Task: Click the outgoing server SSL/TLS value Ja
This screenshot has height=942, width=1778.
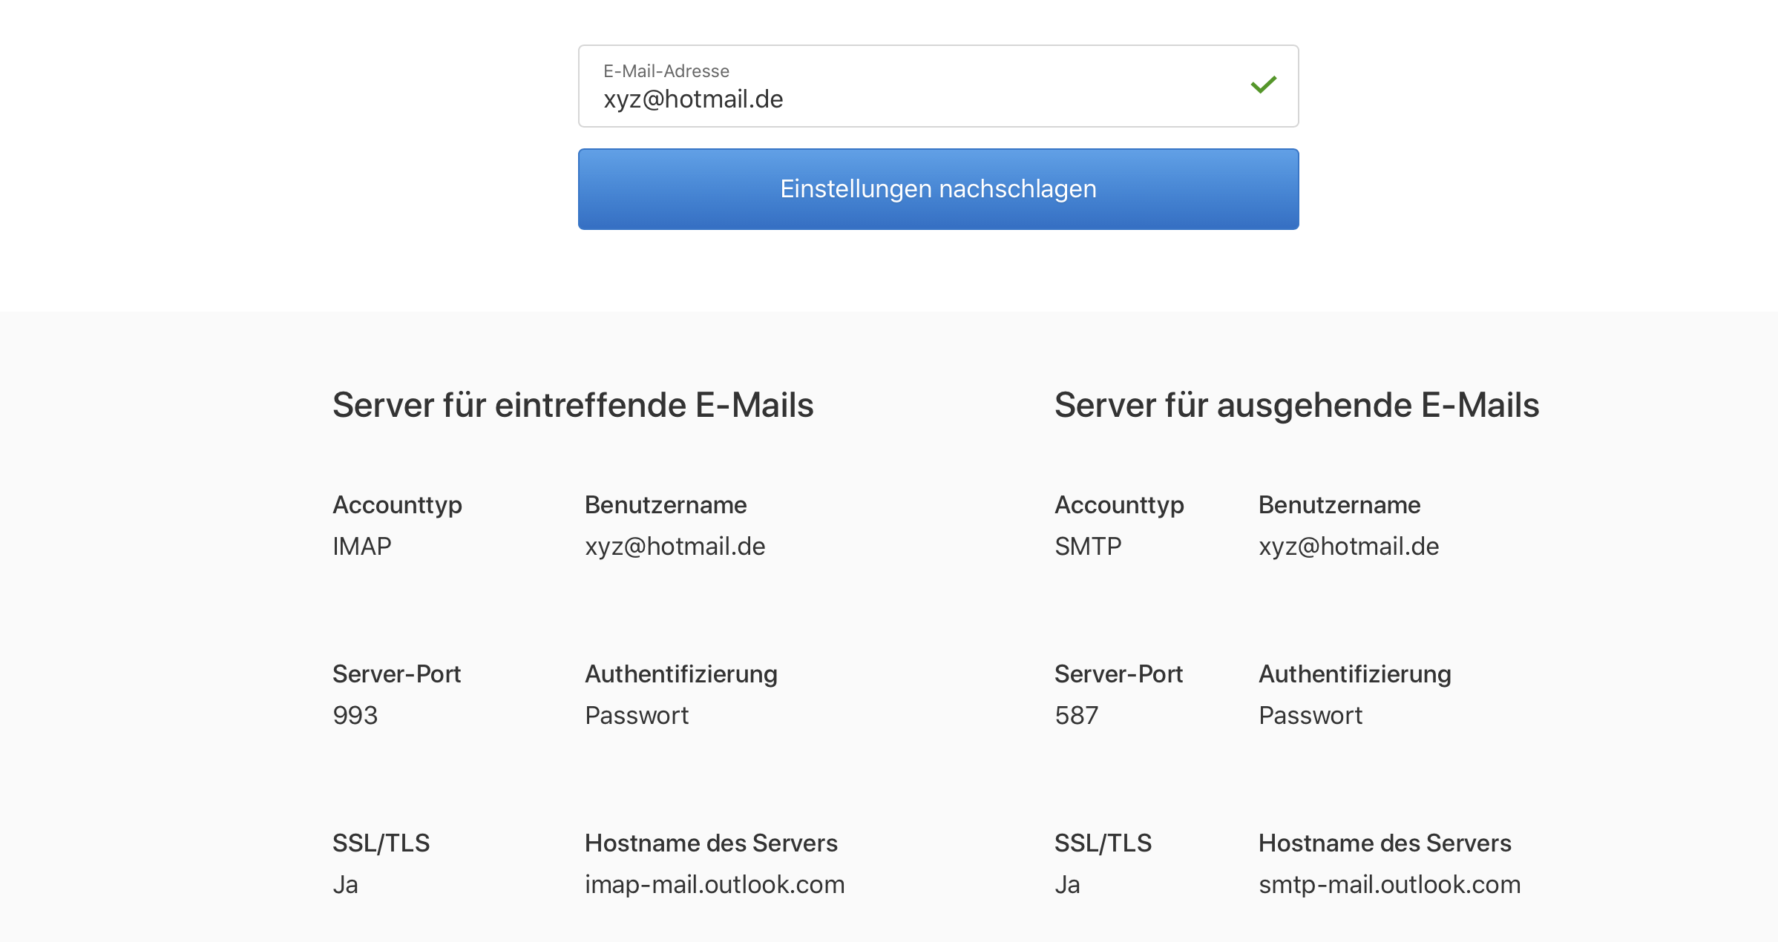Action: 1067,885
